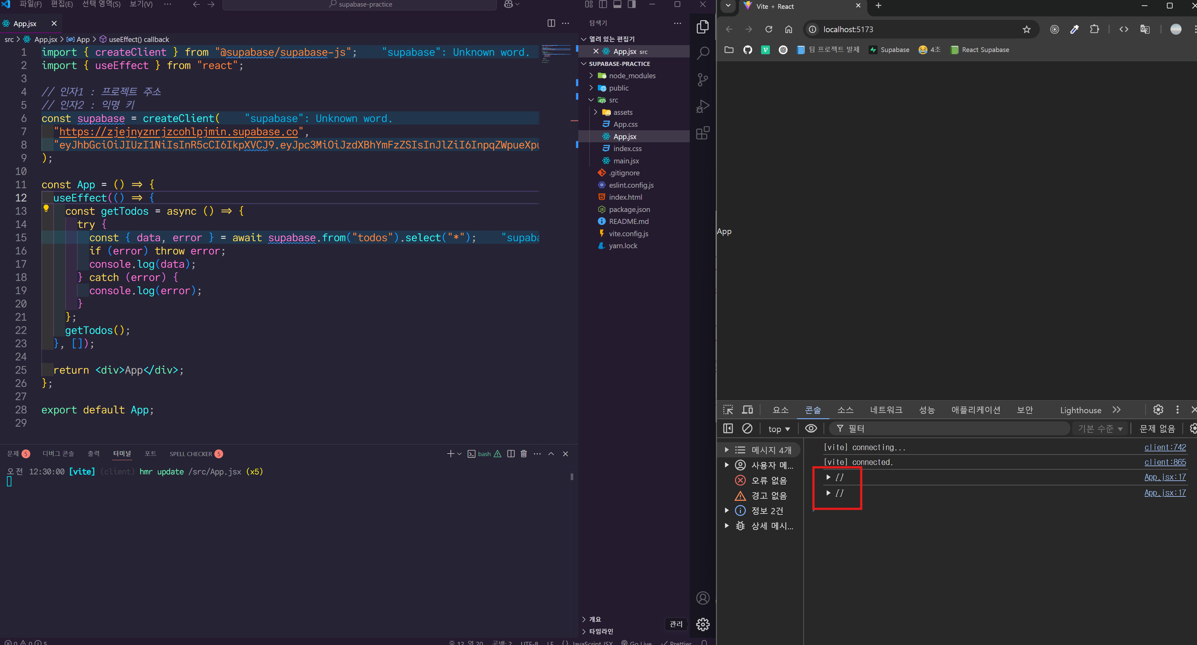Open the Source Control view in the activity bar
The image size is (1197, 645).
[703, 80]
